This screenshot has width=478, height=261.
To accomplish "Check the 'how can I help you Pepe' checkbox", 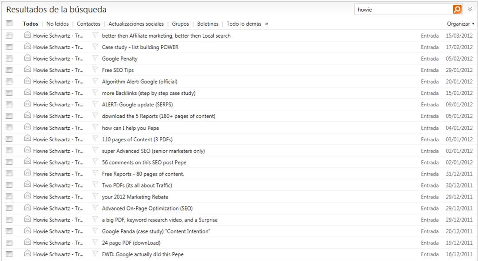I will coord(9,128).
